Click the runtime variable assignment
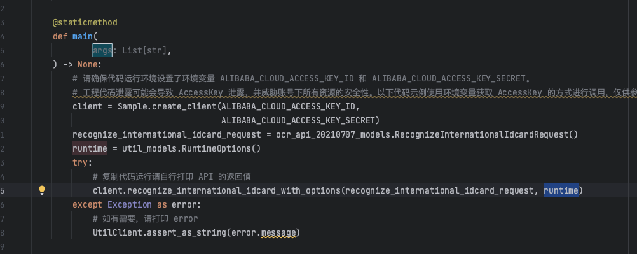The height and width of the screenshot is (254, 637). click(x=90, y=148)
